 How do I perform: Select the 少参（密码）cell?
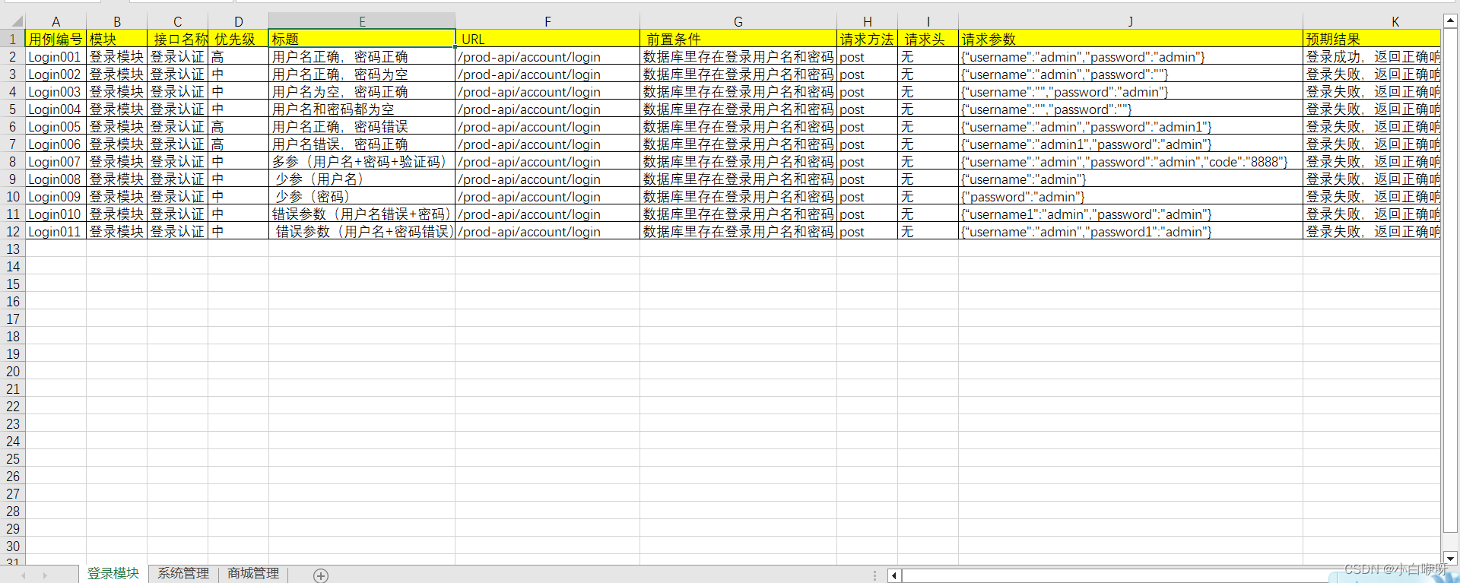[362, 196]
